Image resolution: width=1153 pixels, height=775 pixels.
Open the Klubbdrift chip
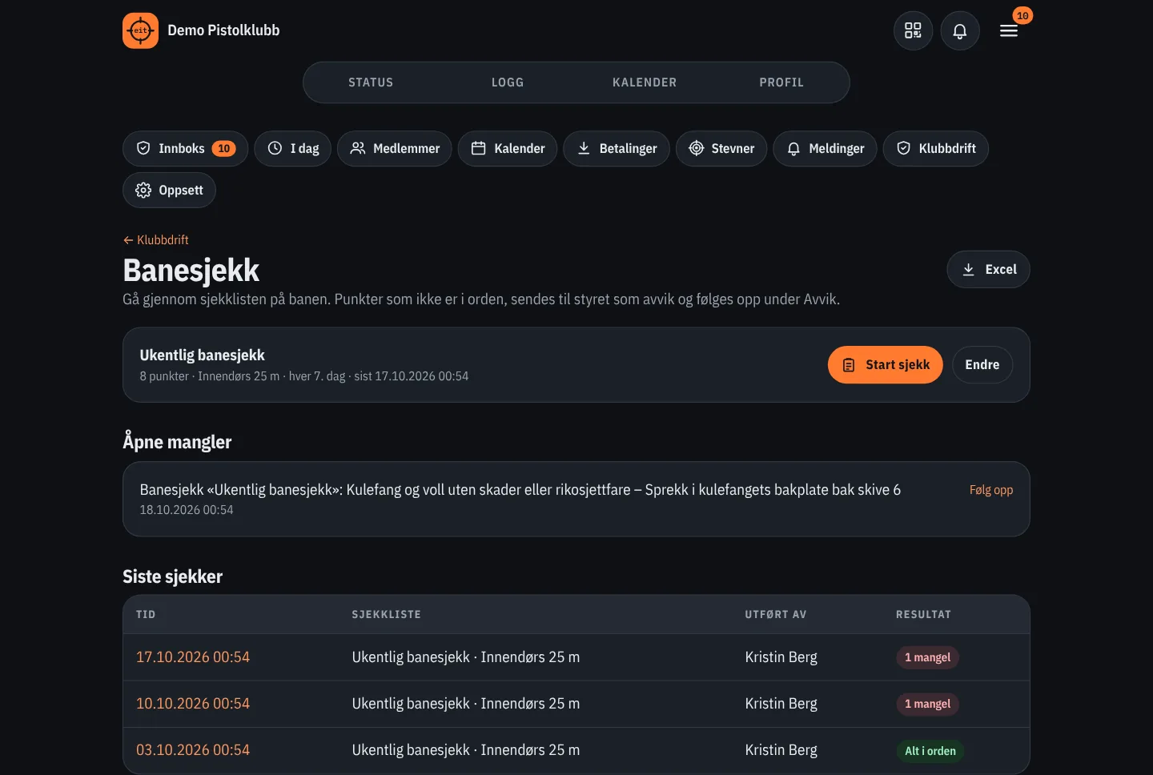936,148
